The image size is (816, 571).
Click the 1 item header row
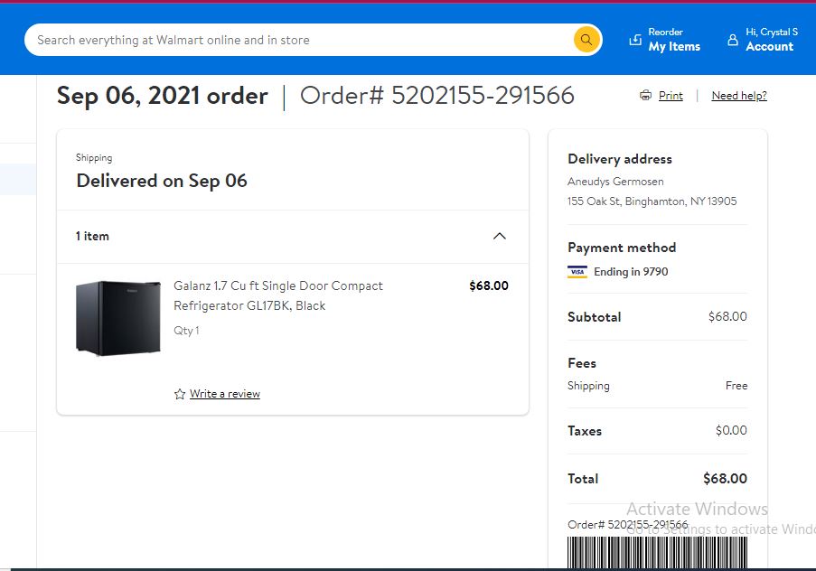pyautogui.click(x=293, y=237)
